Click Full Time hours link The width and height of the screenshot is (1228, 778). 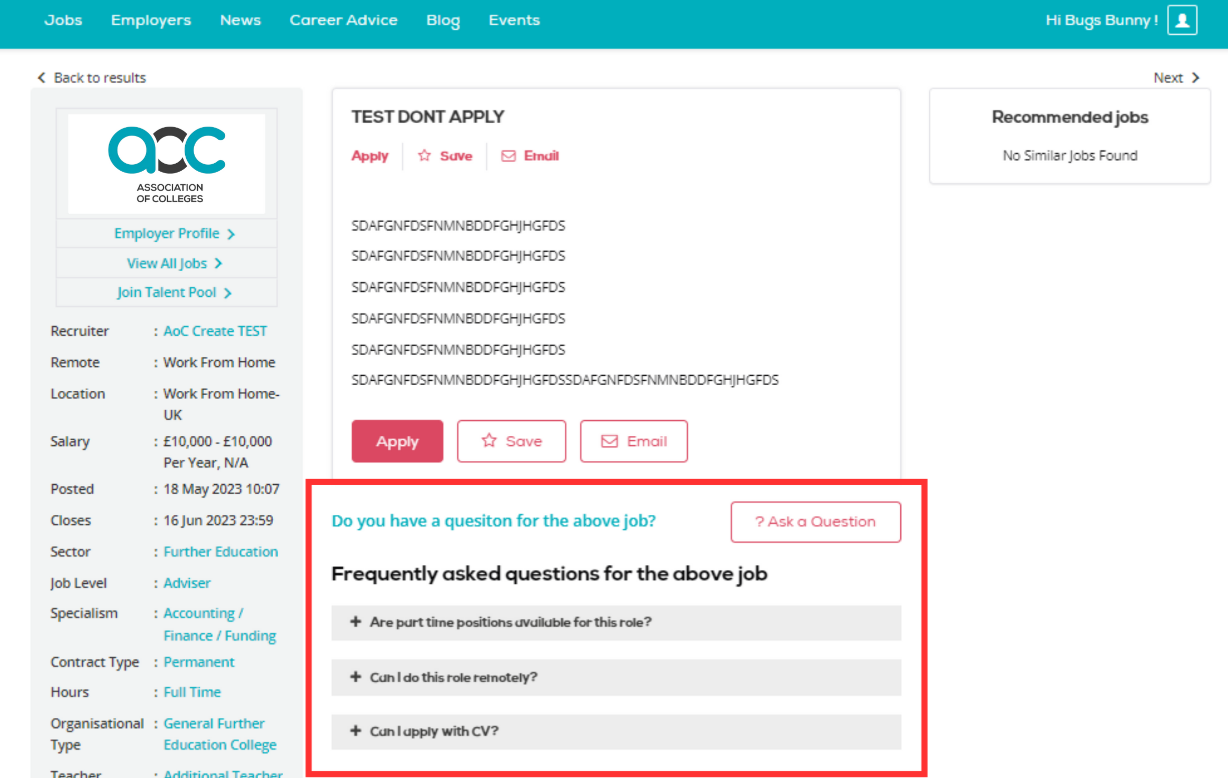point(192,692)
